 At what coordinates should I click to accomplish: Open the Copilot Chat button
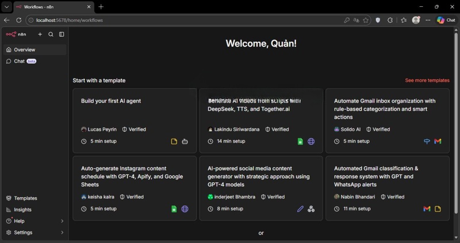[x=446, y=20]
